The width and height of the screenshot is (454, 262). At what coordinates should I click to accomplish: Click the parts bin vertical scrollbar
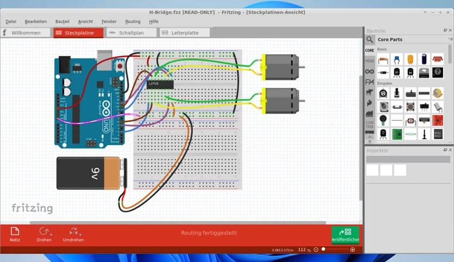[x=450, y=54]
